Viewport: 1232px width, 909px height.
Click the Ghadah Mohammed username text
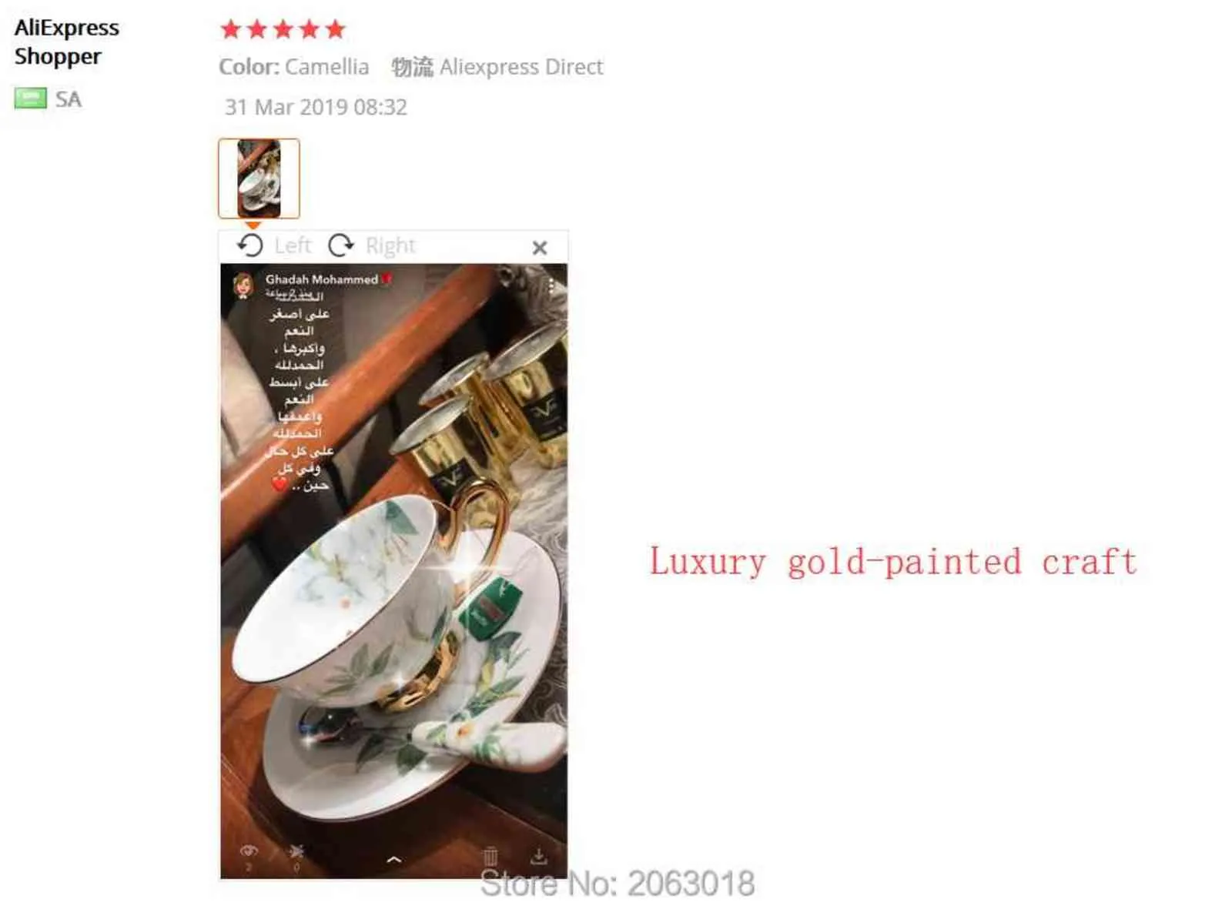click(322, 279)
